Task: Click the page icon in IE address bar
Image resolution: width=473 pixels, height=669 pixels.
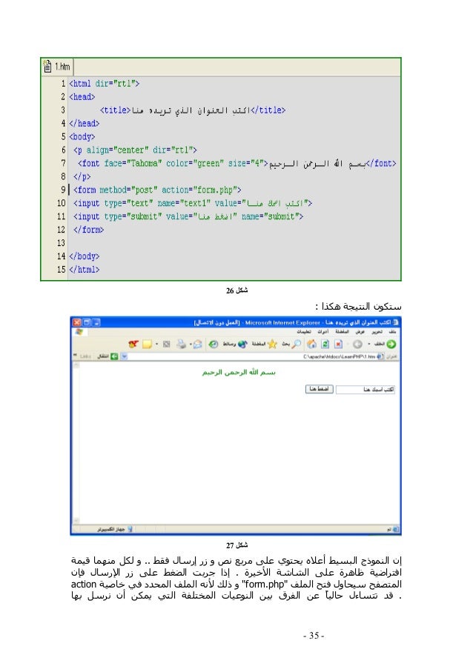Action: pyautogui.click(x=380, y=356)
